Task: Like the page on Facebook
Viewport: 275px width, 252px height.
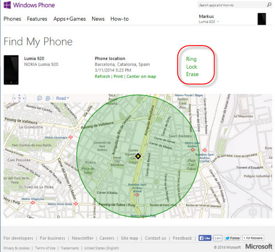Action: click(x=204, y=238)
